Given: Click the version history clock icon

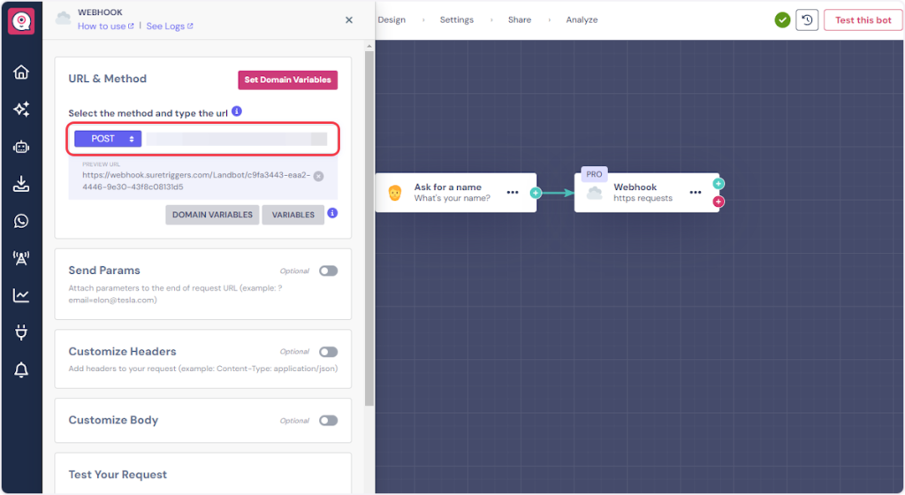Looking at the screenshot, I should point(806,20).
